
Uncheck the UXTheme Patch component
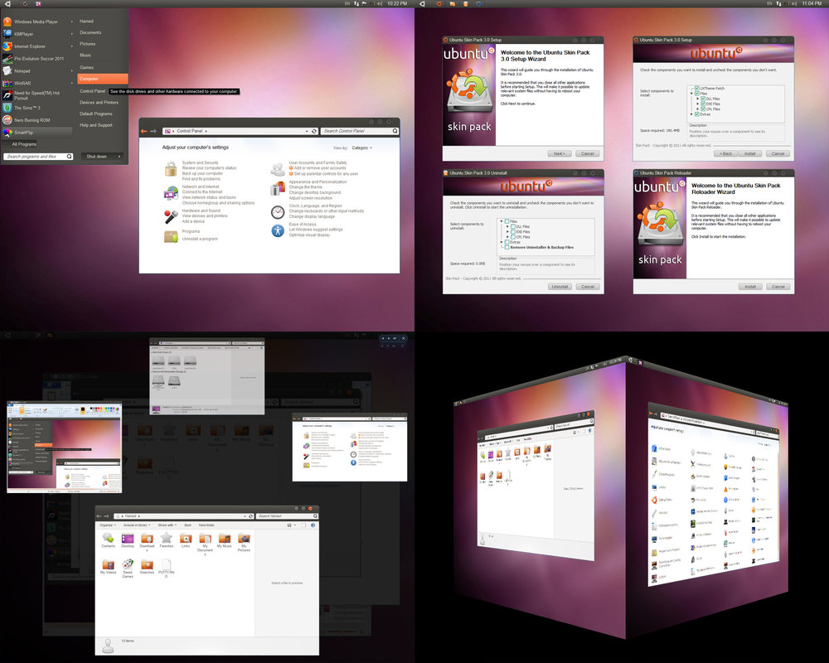[x=697, y=89]
